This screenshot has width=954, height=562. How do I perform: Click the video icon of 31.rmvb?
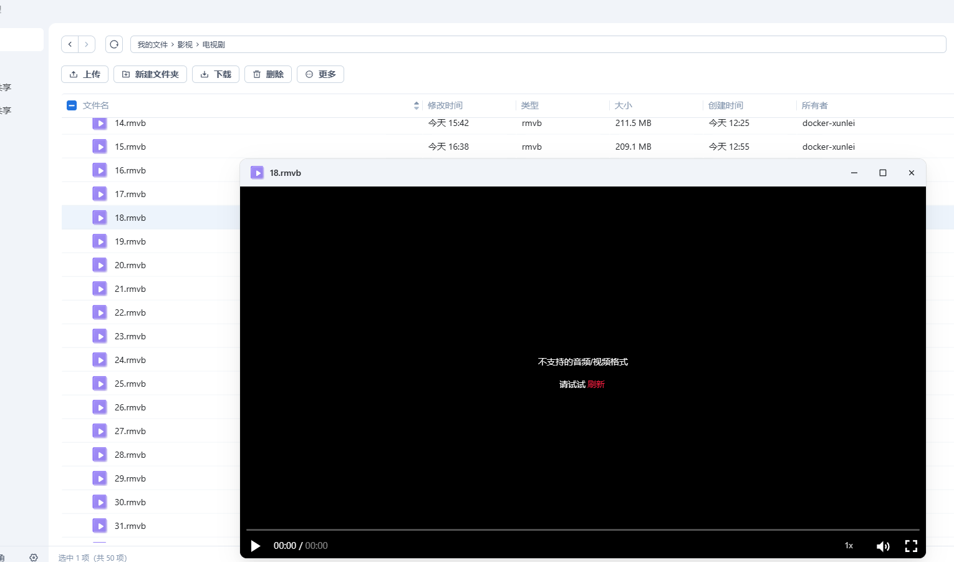tap(100, 526)
